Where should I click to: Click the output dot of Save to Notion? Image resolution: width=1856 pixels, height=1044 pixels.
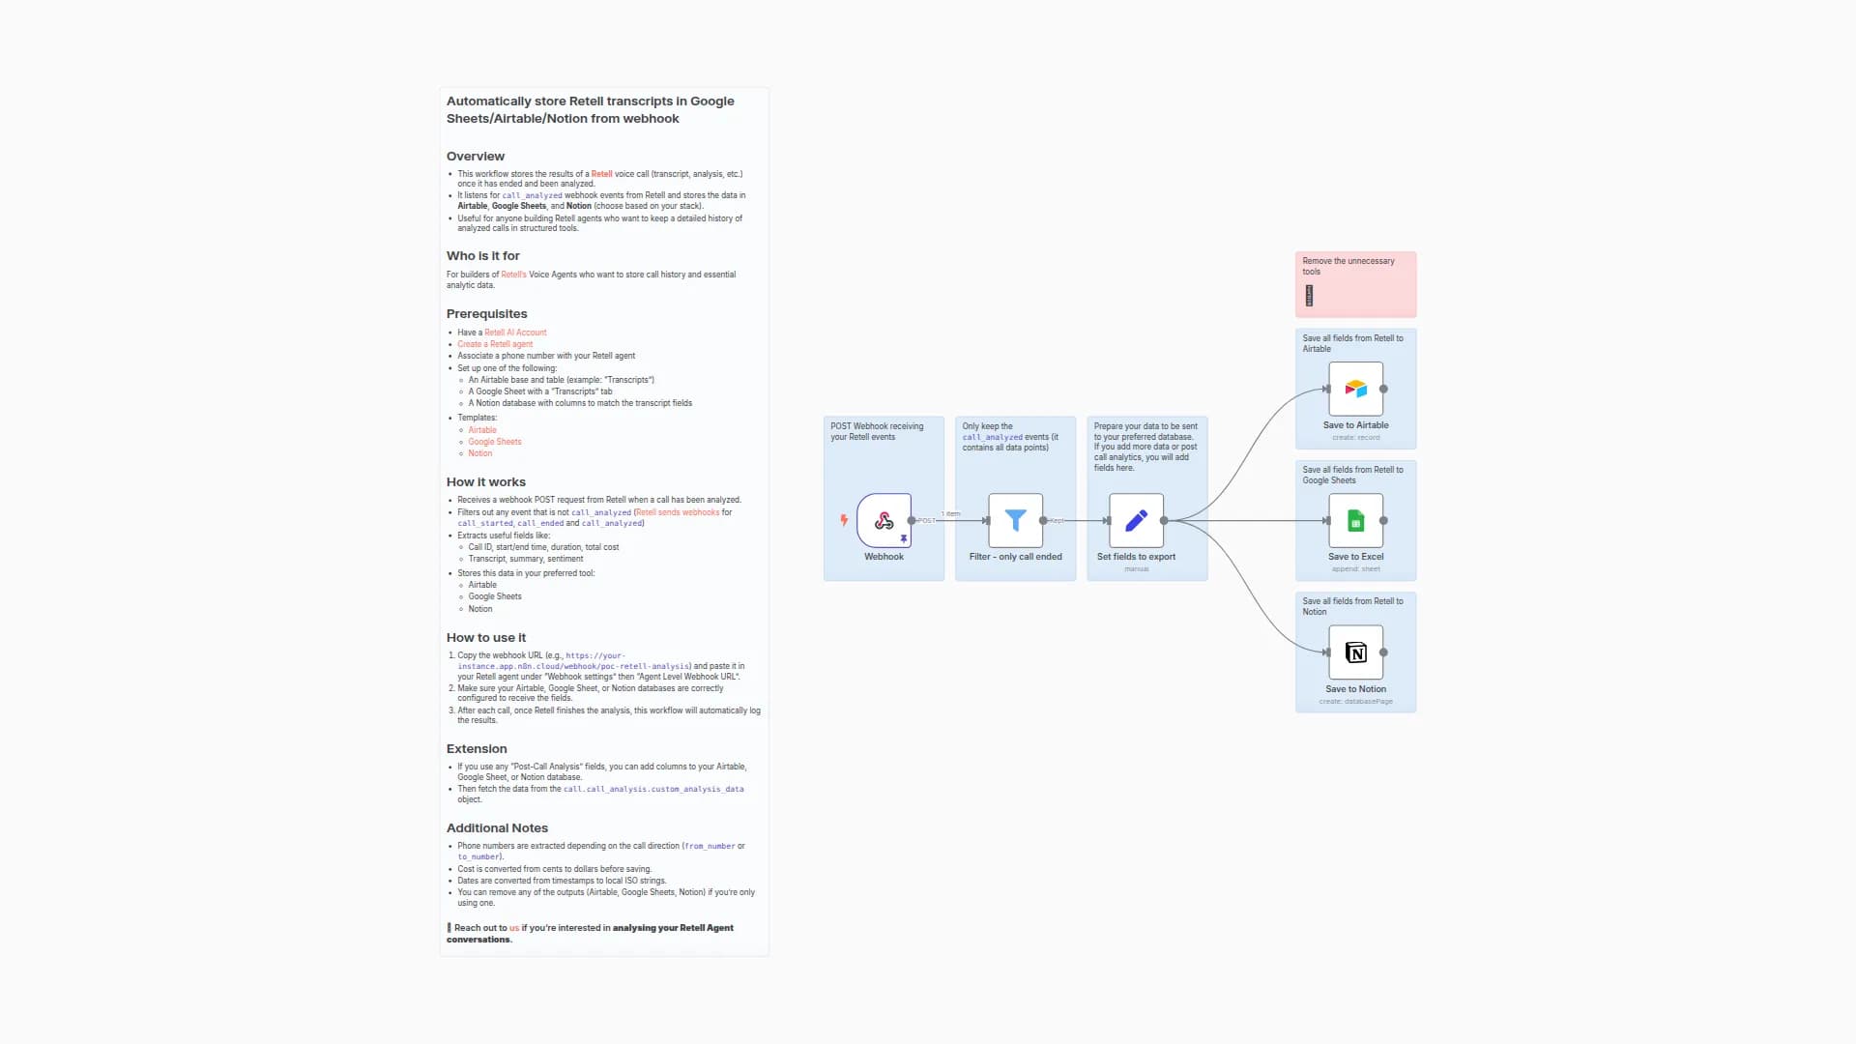click(x=1383, y=652)
